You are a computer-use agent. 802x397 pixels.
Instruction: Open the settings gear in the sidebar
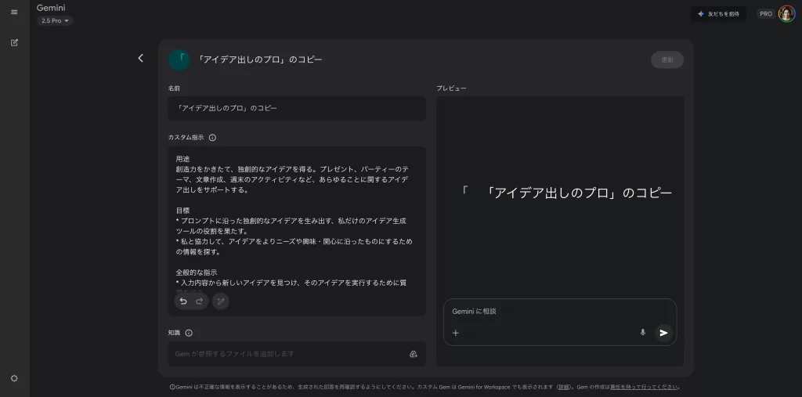pos(14,378)
